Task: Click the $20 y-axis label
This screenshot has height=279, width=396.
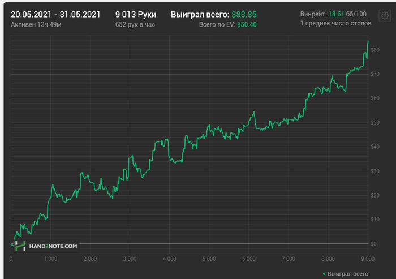Action: pos(375,195)
